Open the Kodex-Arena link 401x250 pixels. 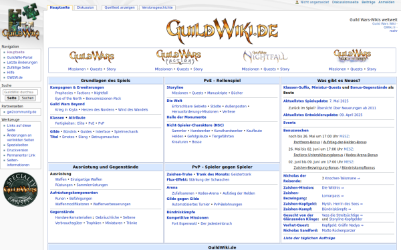click(x=208, y=193)
